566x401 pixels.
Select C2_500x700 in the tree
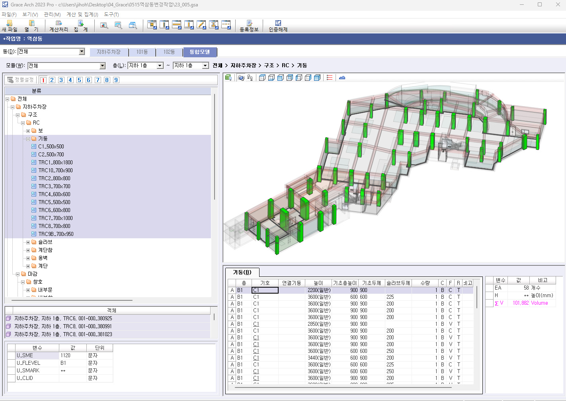click(51, 154)
